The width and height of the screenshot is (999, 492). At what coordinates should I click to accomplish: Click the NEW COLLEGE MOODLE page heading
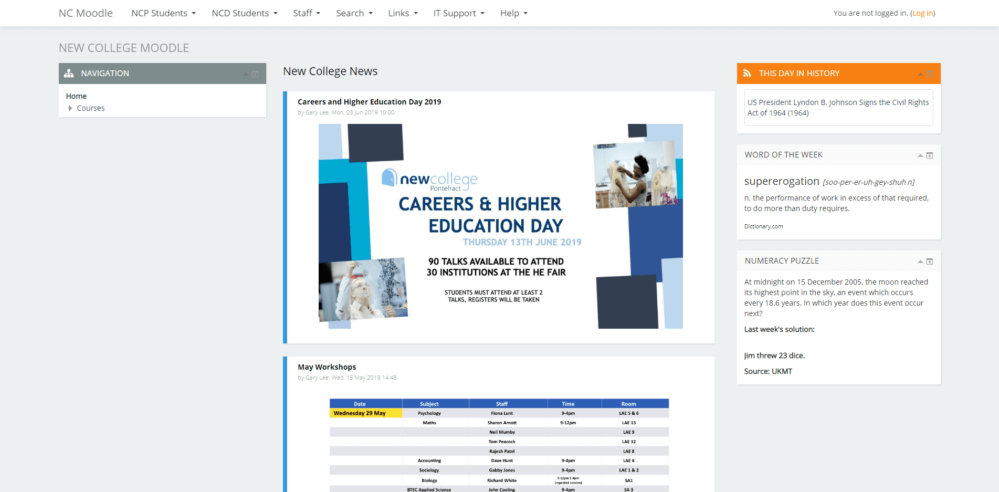click(124, 48)
